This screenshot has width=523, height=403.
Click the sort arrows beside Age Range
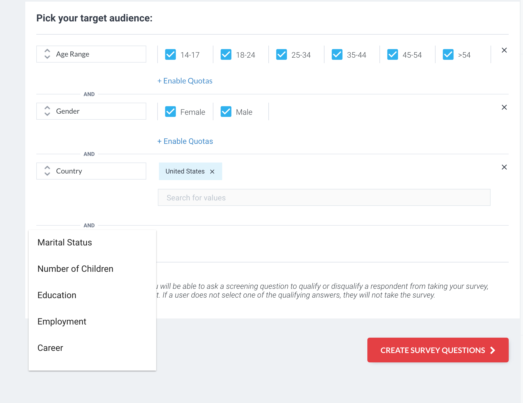[47, 54]
